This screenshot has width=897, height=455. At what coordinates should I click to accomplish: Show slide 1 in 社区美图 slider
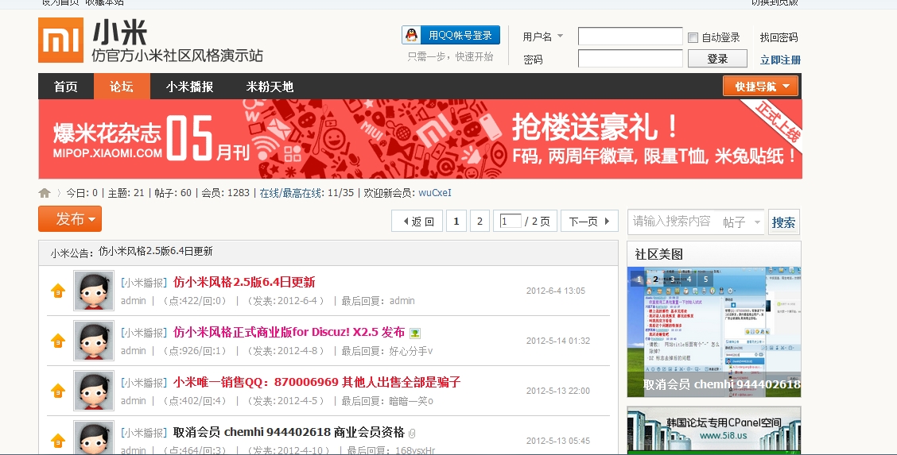639,280
